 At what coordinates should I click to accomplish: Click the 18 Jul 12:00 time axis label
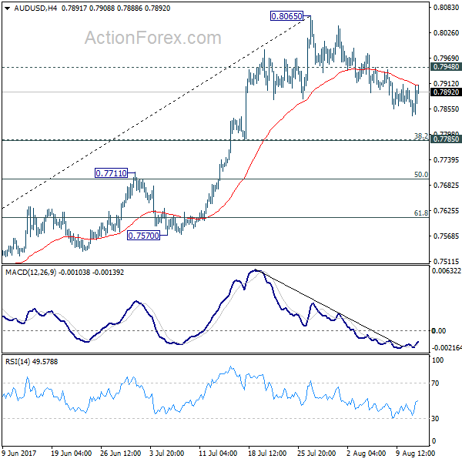267,454
